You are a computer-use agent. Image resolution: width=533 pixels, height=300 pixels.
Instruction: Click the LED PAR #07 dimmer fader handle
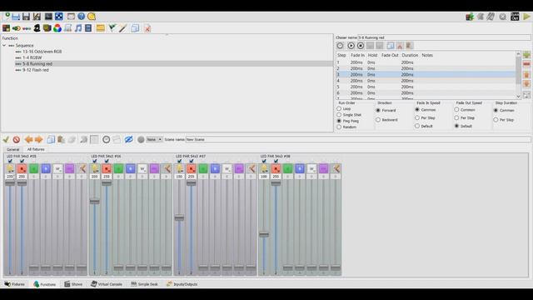179,218
